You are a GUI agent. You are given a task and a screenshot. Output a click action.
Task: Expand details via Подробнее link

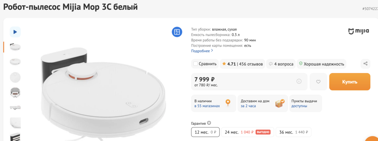point(202,51)
